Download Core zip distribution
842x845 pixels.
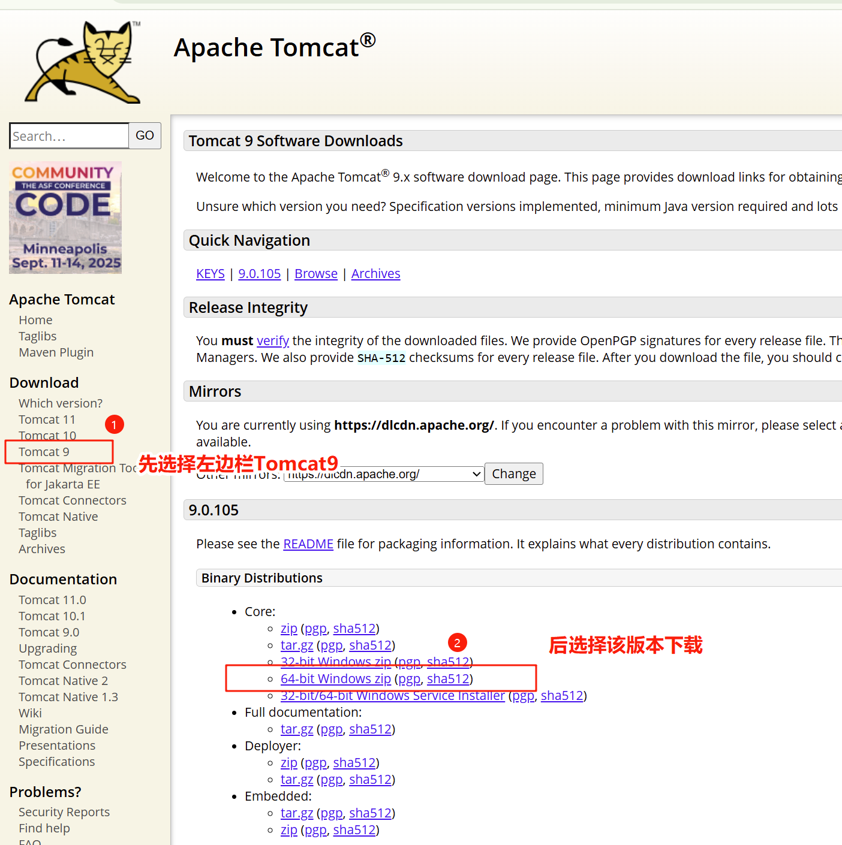click(289, 629)
